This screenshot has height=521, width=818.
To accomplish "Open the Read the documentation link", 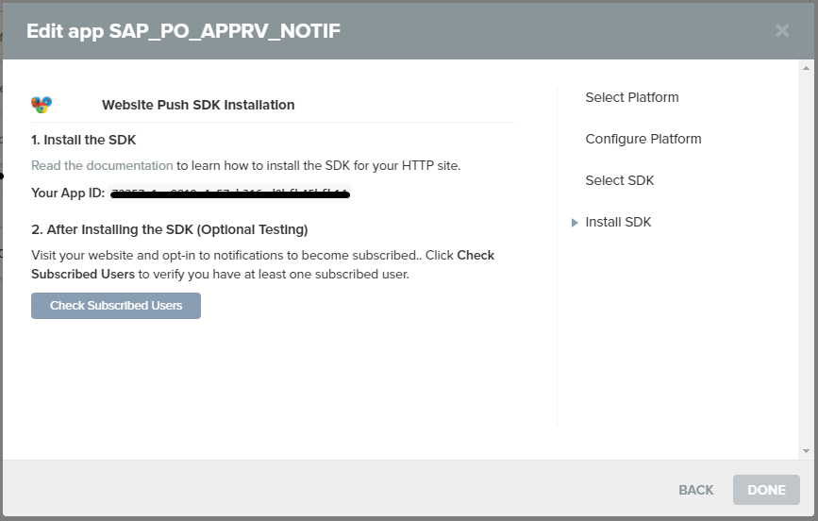I will [x=102, y=165].
